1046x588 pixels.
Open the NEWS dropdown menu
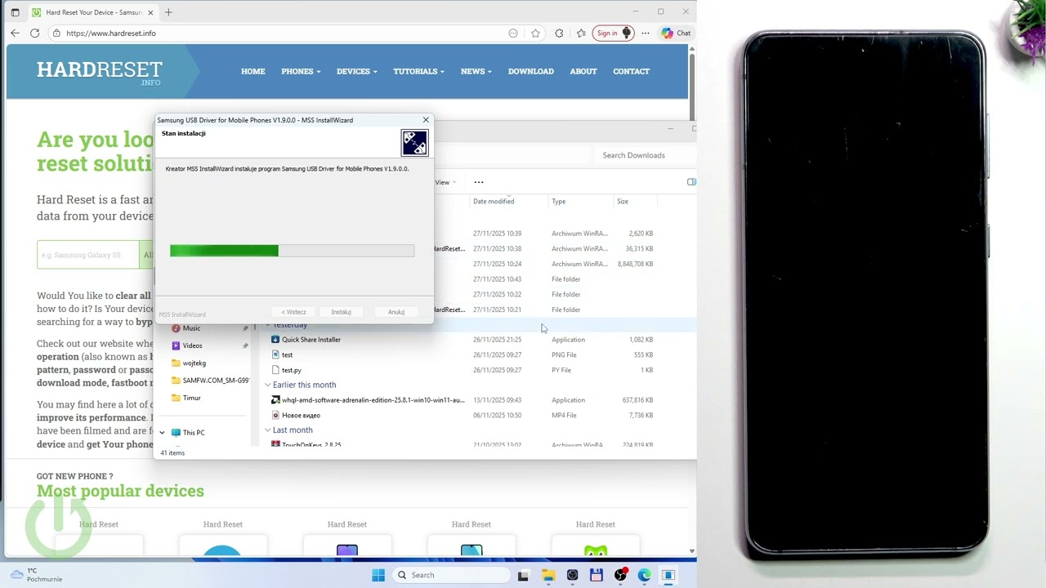coord(476,71)
